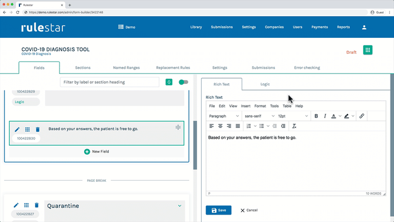Screen dimensions: 394x222
Task: Insert a bullet list
Action: point(262,126)
